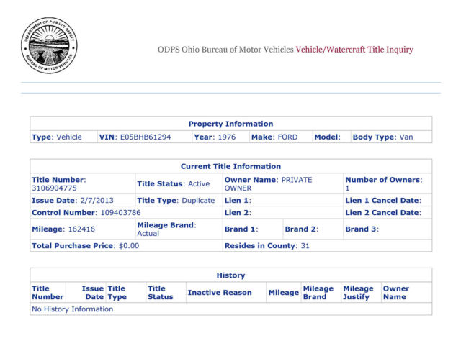Screen dimensions: 461x351
Task: Select the Owner Name PRIVATE OWNER cell
Action: point(282,183)
